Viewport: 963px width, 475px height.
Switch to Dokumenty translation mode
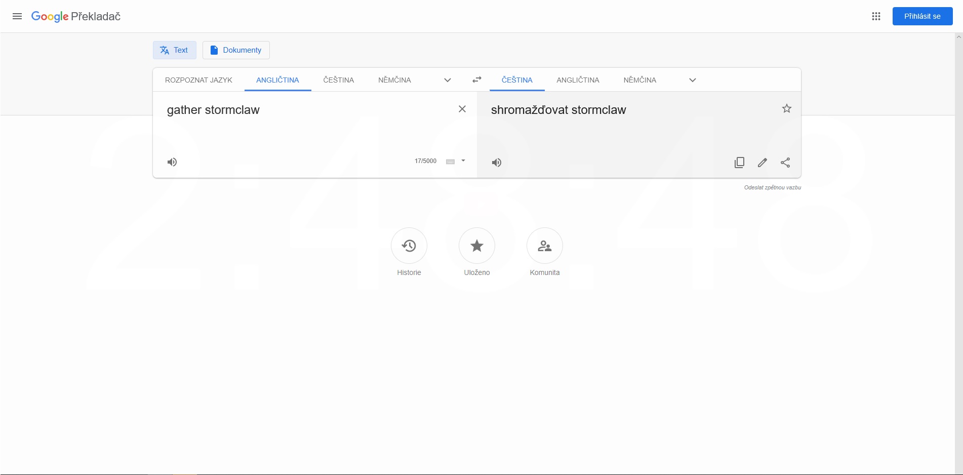point(236,50)
